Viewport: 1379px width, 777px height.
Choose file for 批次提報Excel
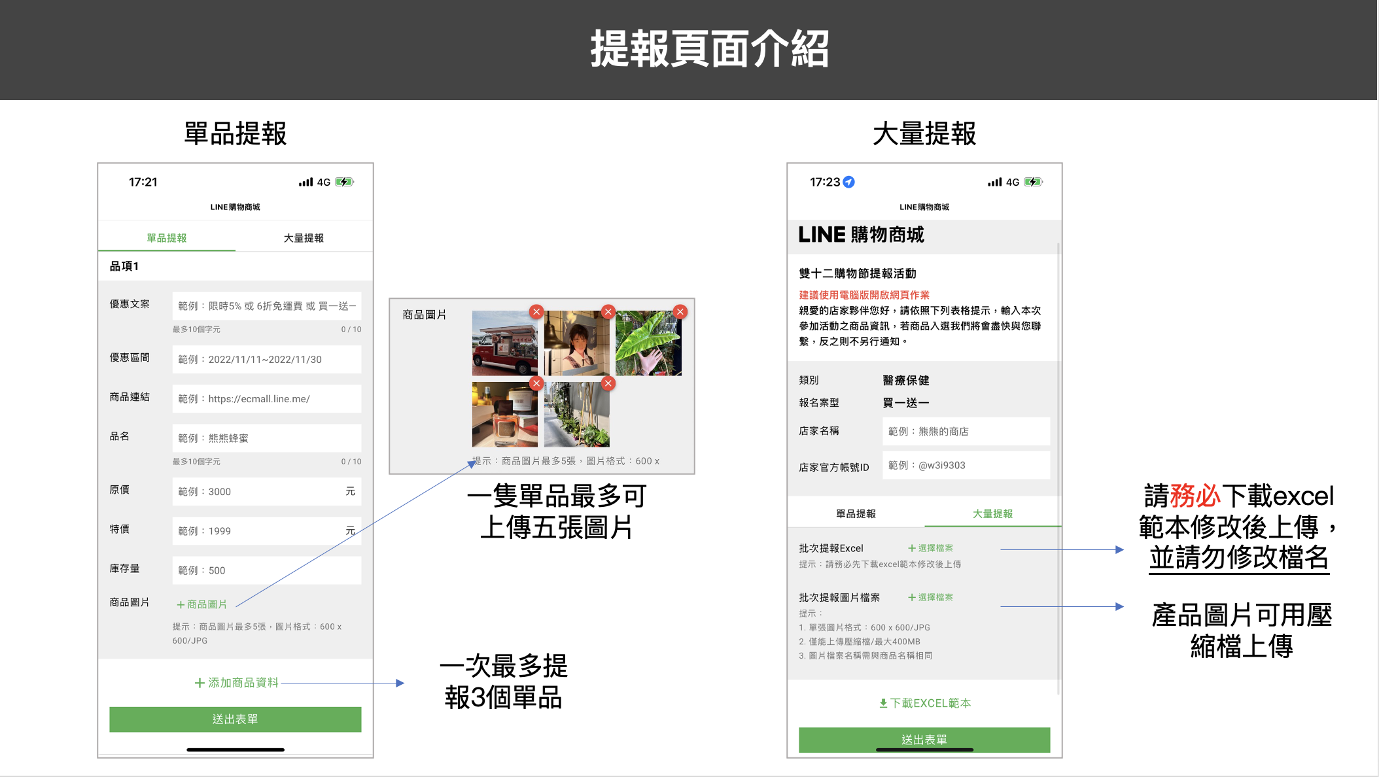(x=930, y=548)
